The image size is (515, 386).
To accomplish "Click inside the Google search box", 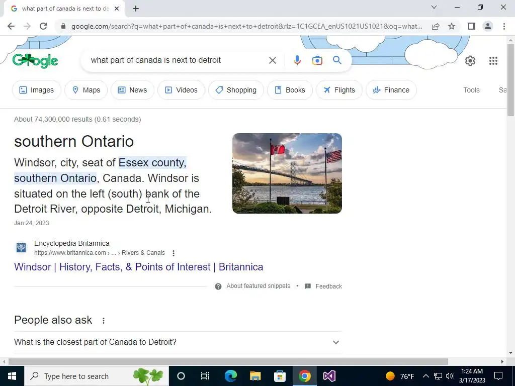I will tap(178, 60).
